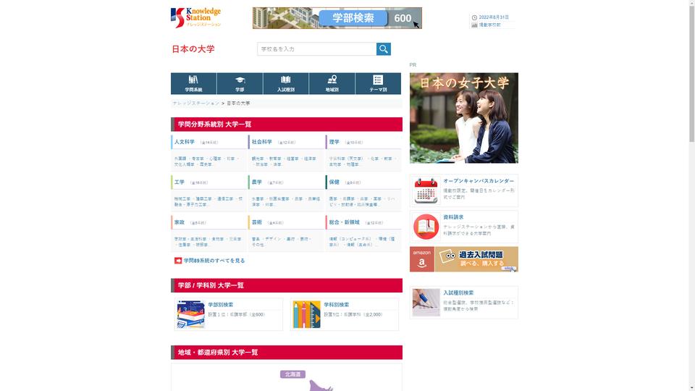The width and height of the screenshot is (695, 391).
Task: Open 地域別 map pin nav item
Action: 332,83
